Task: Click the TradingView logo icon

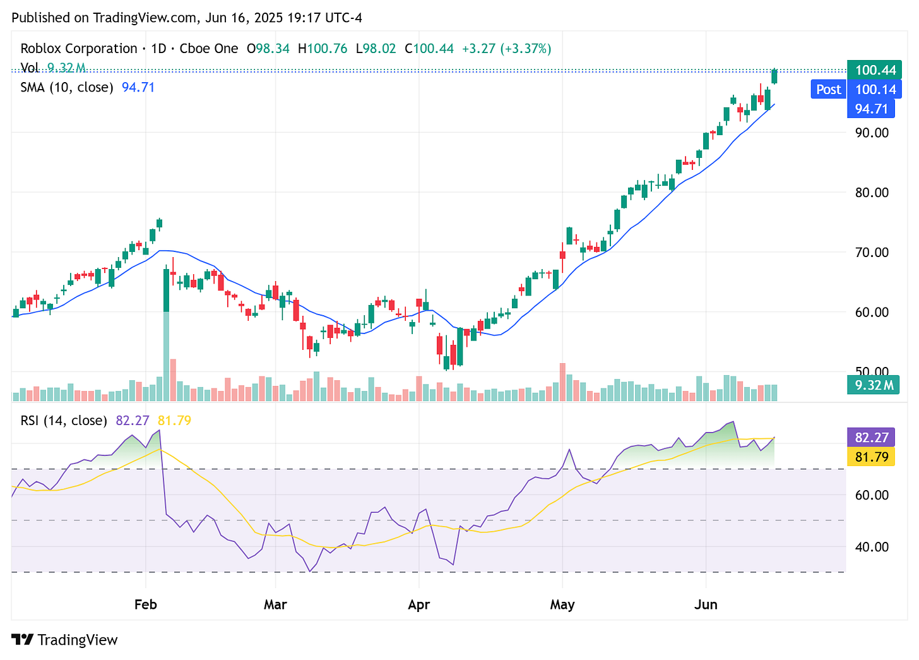Action: tap(23, 639)
